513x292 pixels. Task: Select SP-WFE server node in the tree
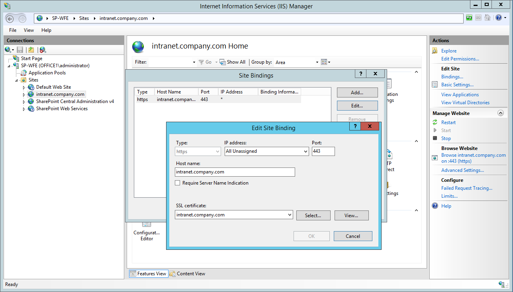point(55,66)
